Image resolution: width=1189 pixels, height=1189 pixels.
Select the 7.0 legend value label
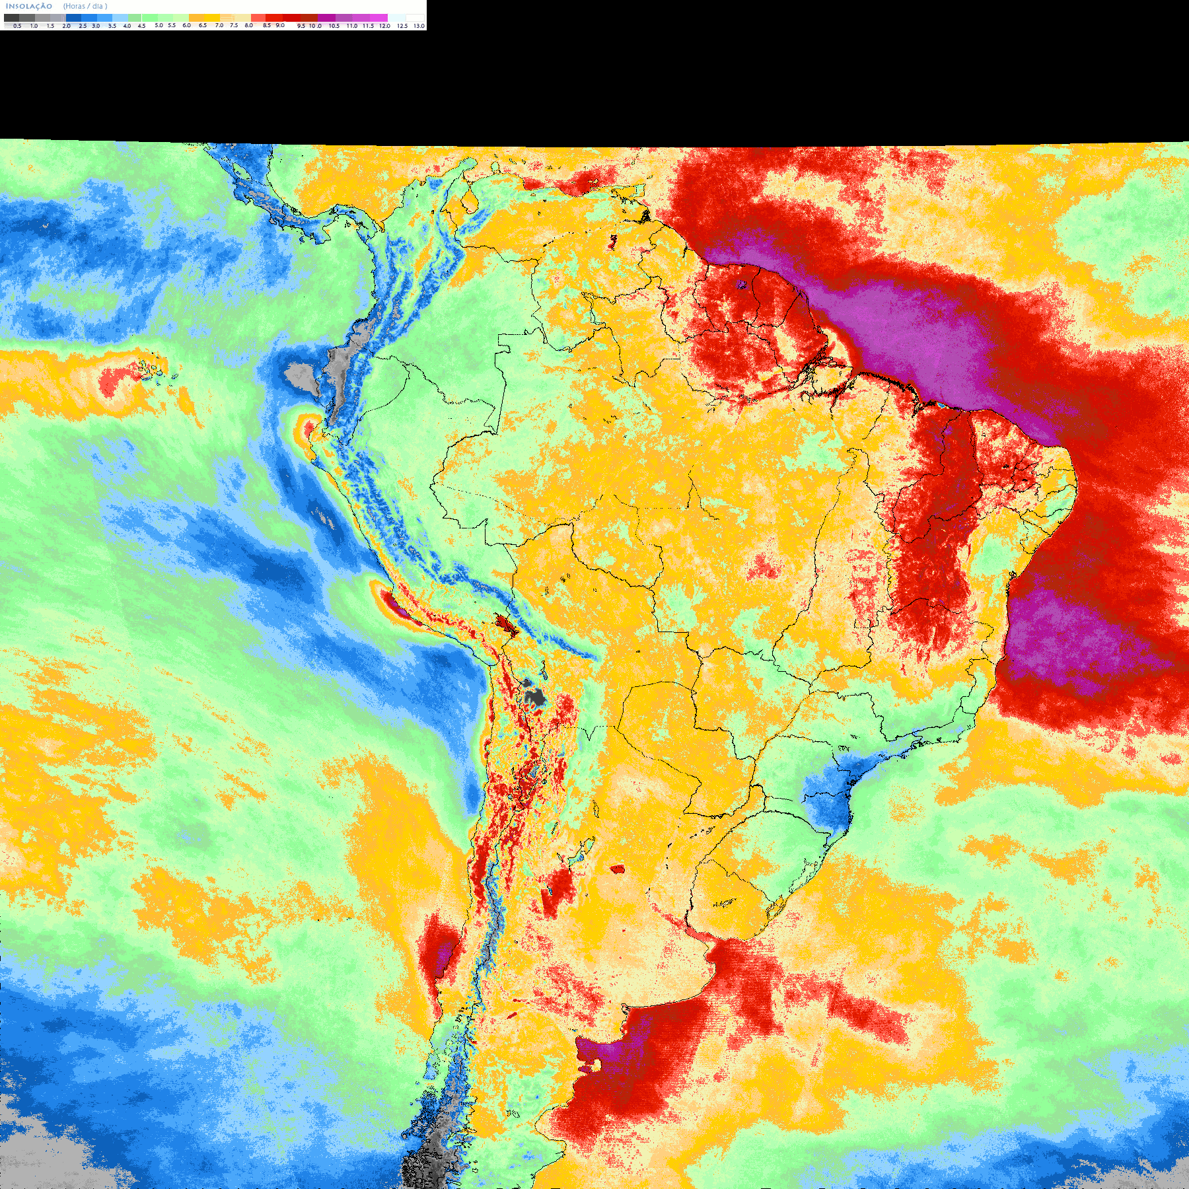(x=219, y=25)
